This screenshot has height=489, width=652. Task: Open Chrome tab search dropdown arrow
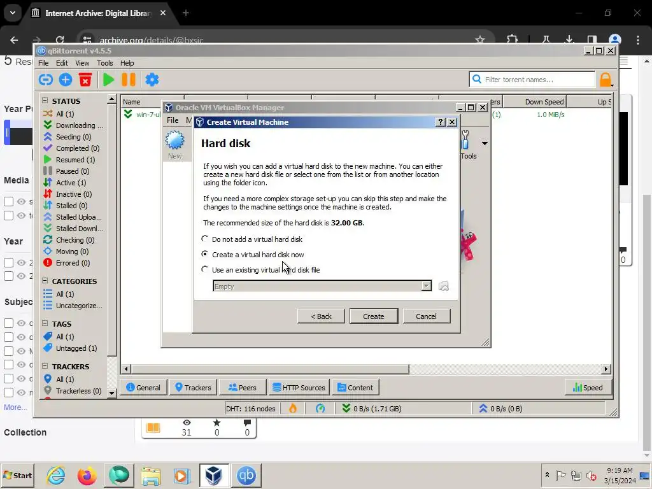point(13,13)
